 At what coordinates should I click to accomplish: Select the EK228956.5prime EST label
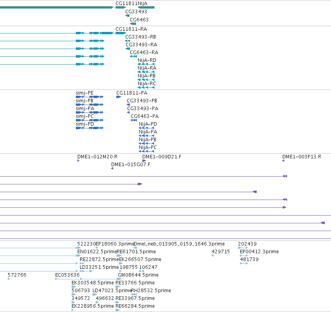click(93, 306)
